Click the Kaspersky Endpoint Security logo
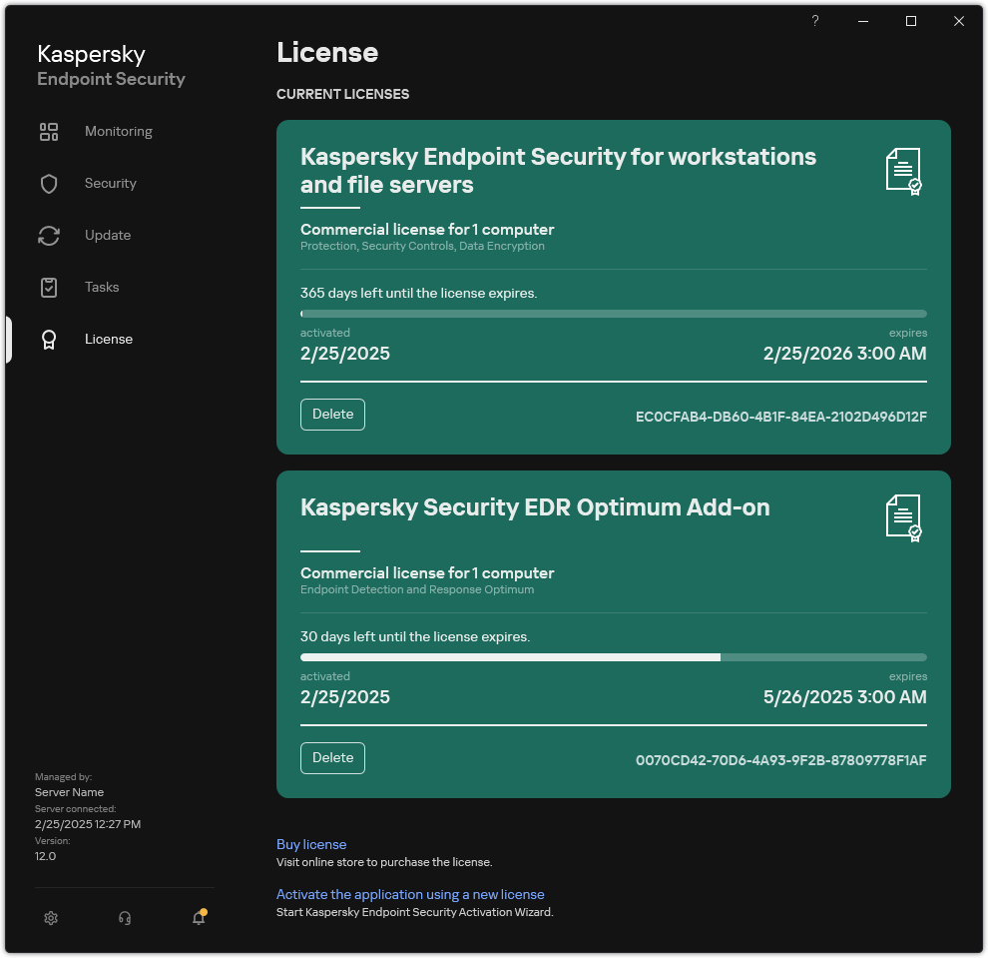The width and height of the screenshot is (988, 958). click(x=110, y=64)
